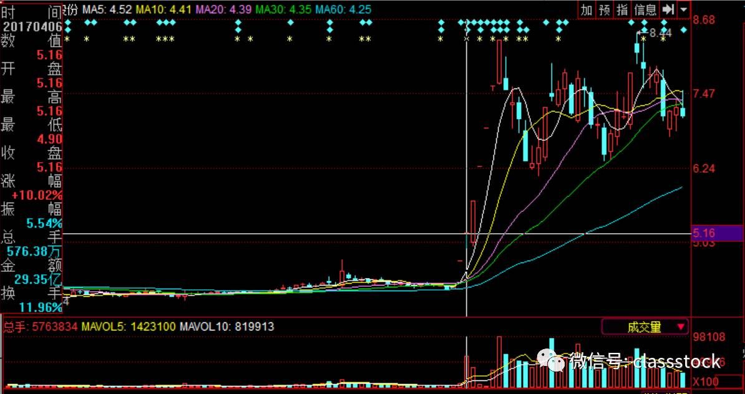Open the 信息 info button
Viewport: 745px width, 394px height.
(x=646, y=9)
